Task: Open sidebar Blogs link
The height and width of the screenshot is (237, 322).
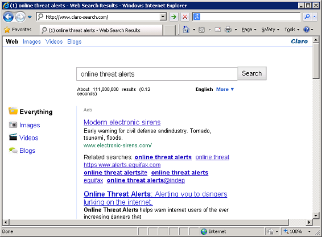Action: pos(27,151)
